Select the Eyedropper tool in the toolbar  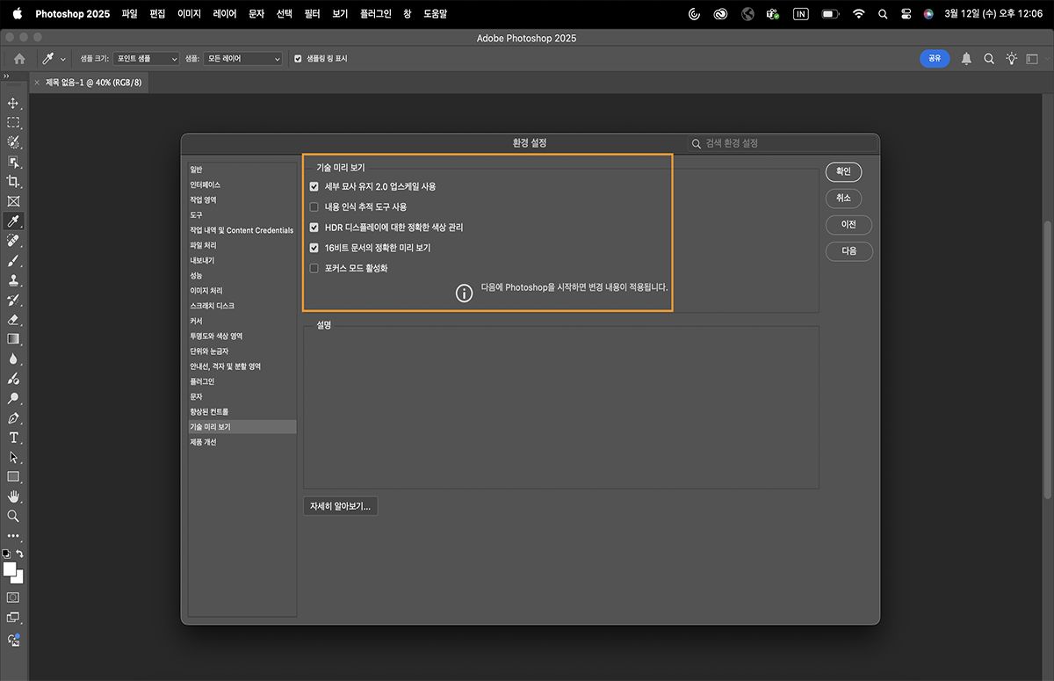click(13, 221)
